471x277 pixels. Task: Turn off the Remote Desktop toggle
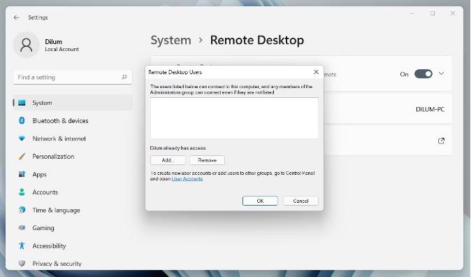point(423,73)
